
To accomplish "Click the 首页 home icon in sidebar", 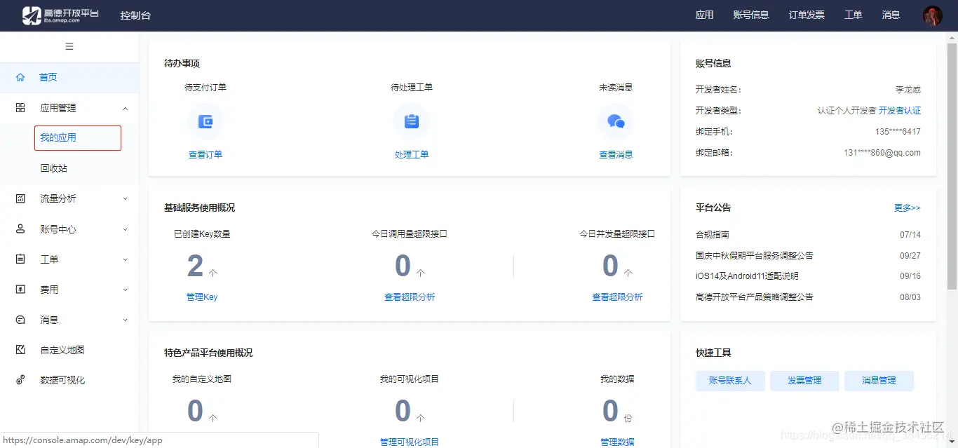I will point(19,77).
